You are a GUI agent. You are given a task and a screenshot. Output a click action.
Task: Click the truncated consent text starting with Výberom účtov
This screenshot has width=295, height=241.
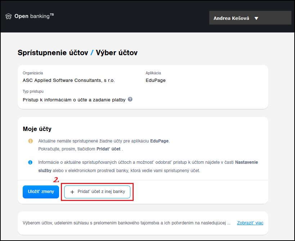point(126,223)
